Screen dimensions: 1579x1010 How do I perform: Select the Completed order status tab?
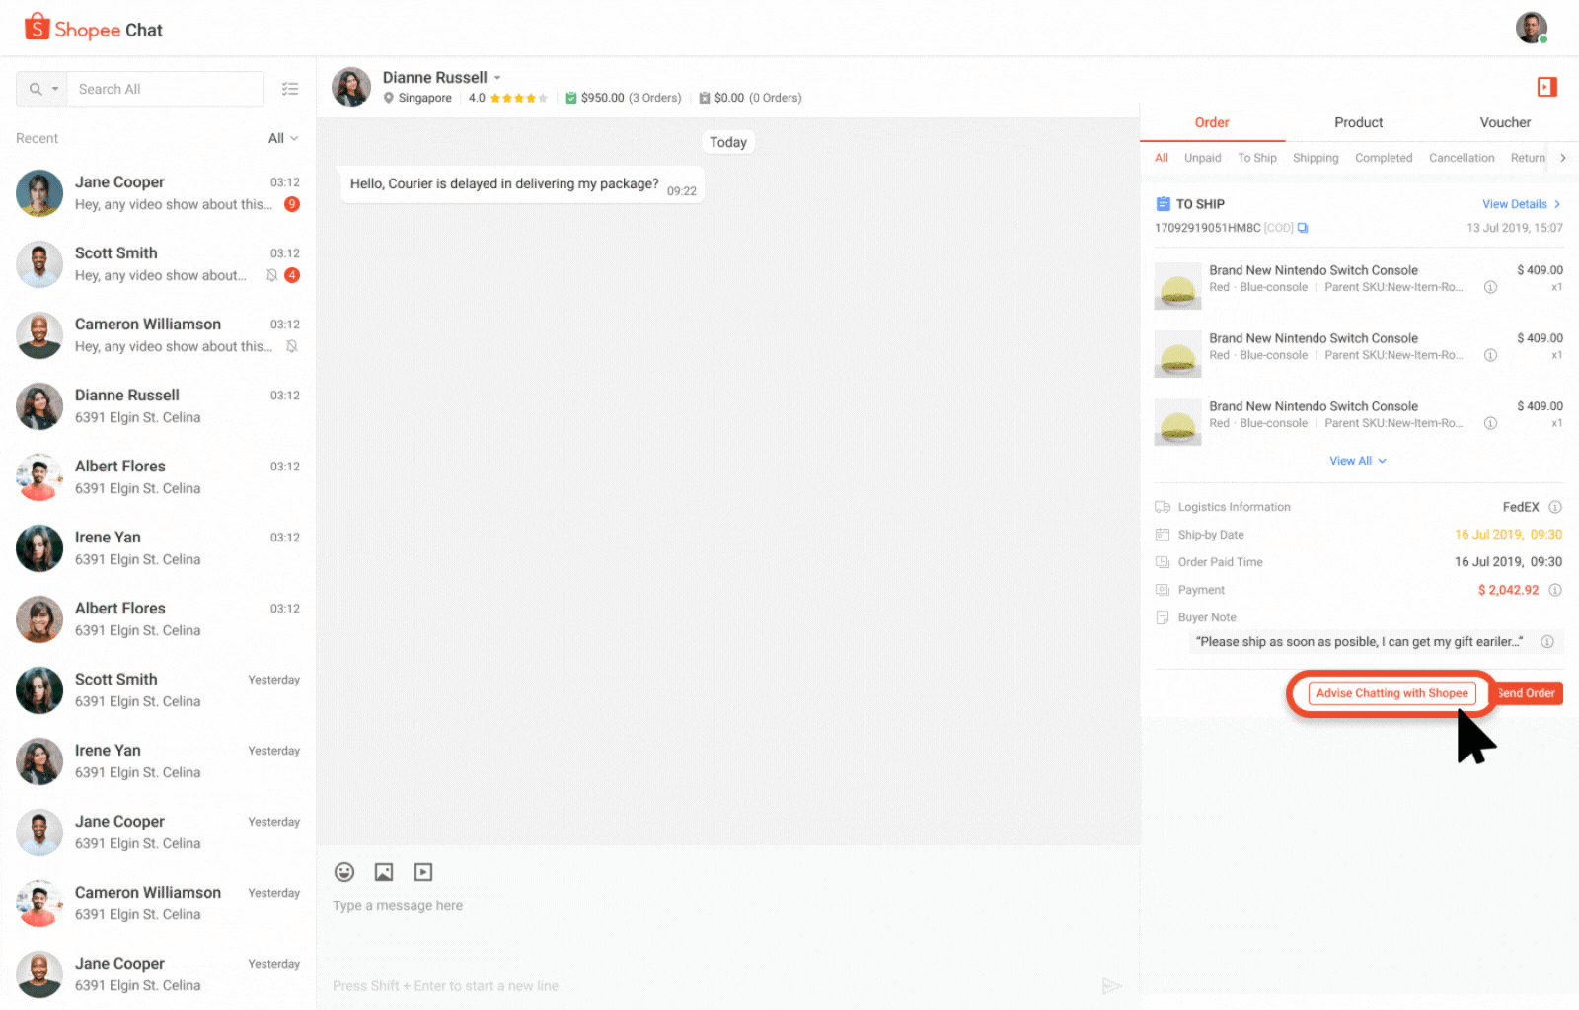click(x=1384, y=157)
